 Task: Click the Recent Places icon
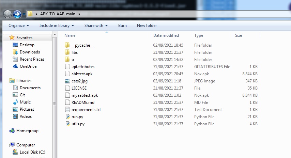pyautogui.click(x=15, y=59)
